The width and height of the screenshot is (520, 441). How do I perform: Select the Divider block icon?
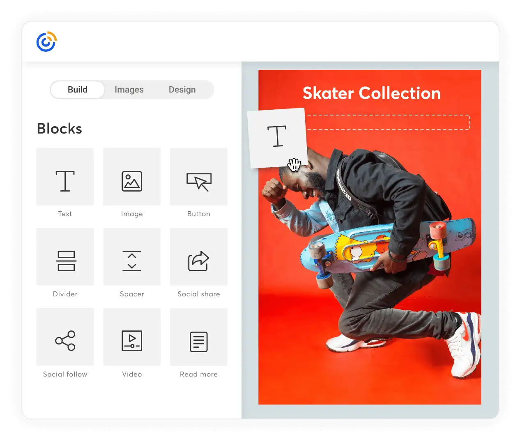point(65,256)
